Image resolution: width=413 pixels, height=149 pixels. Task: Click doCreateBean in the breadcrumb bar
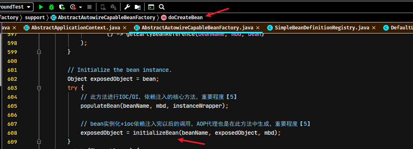coord(185,18)
